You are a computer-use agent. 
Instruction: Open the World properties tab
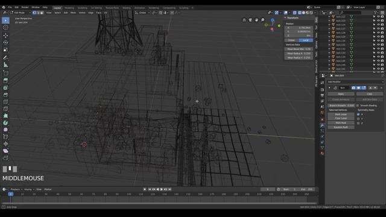coord(322,113)
